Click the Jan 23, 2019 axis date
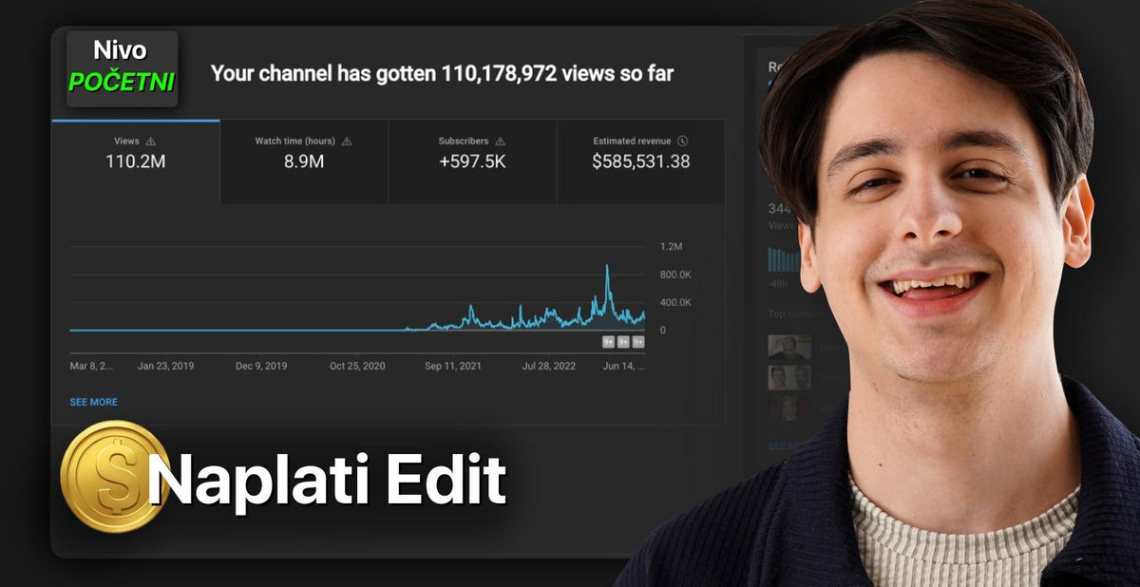 pos(165,366)
